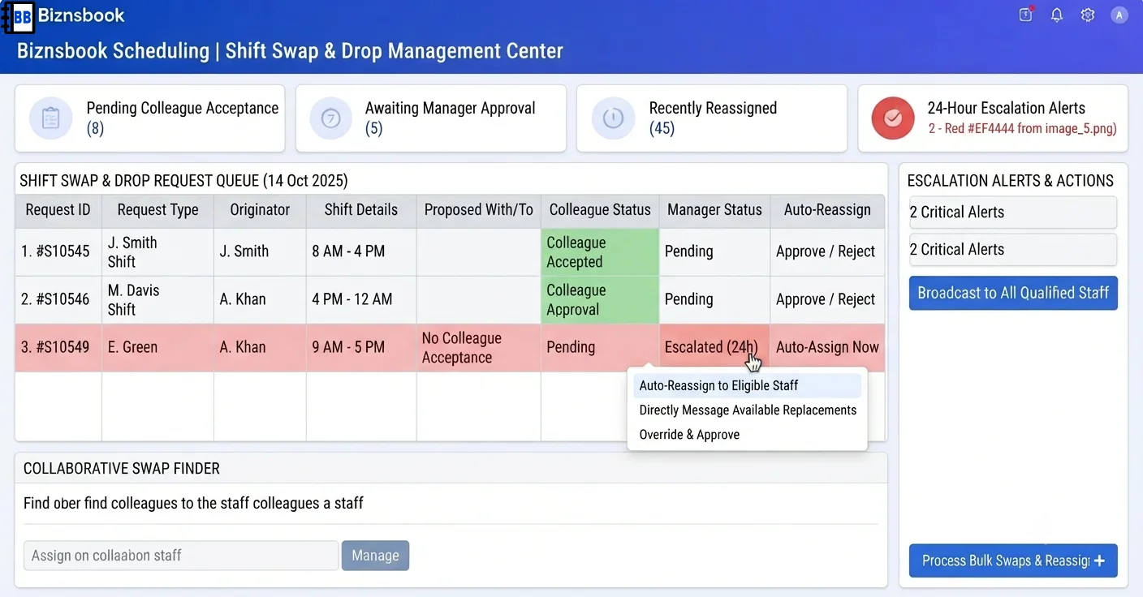Image resolution: width=1143 pixels, height=597 pixels.
Task: Click No Colleague Acceptance cell
Action: [x=479, y=347]
